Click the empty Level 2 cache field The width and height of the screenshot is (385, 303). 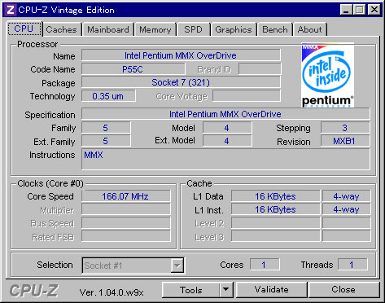pyautogui.click(x=275, y=223)
